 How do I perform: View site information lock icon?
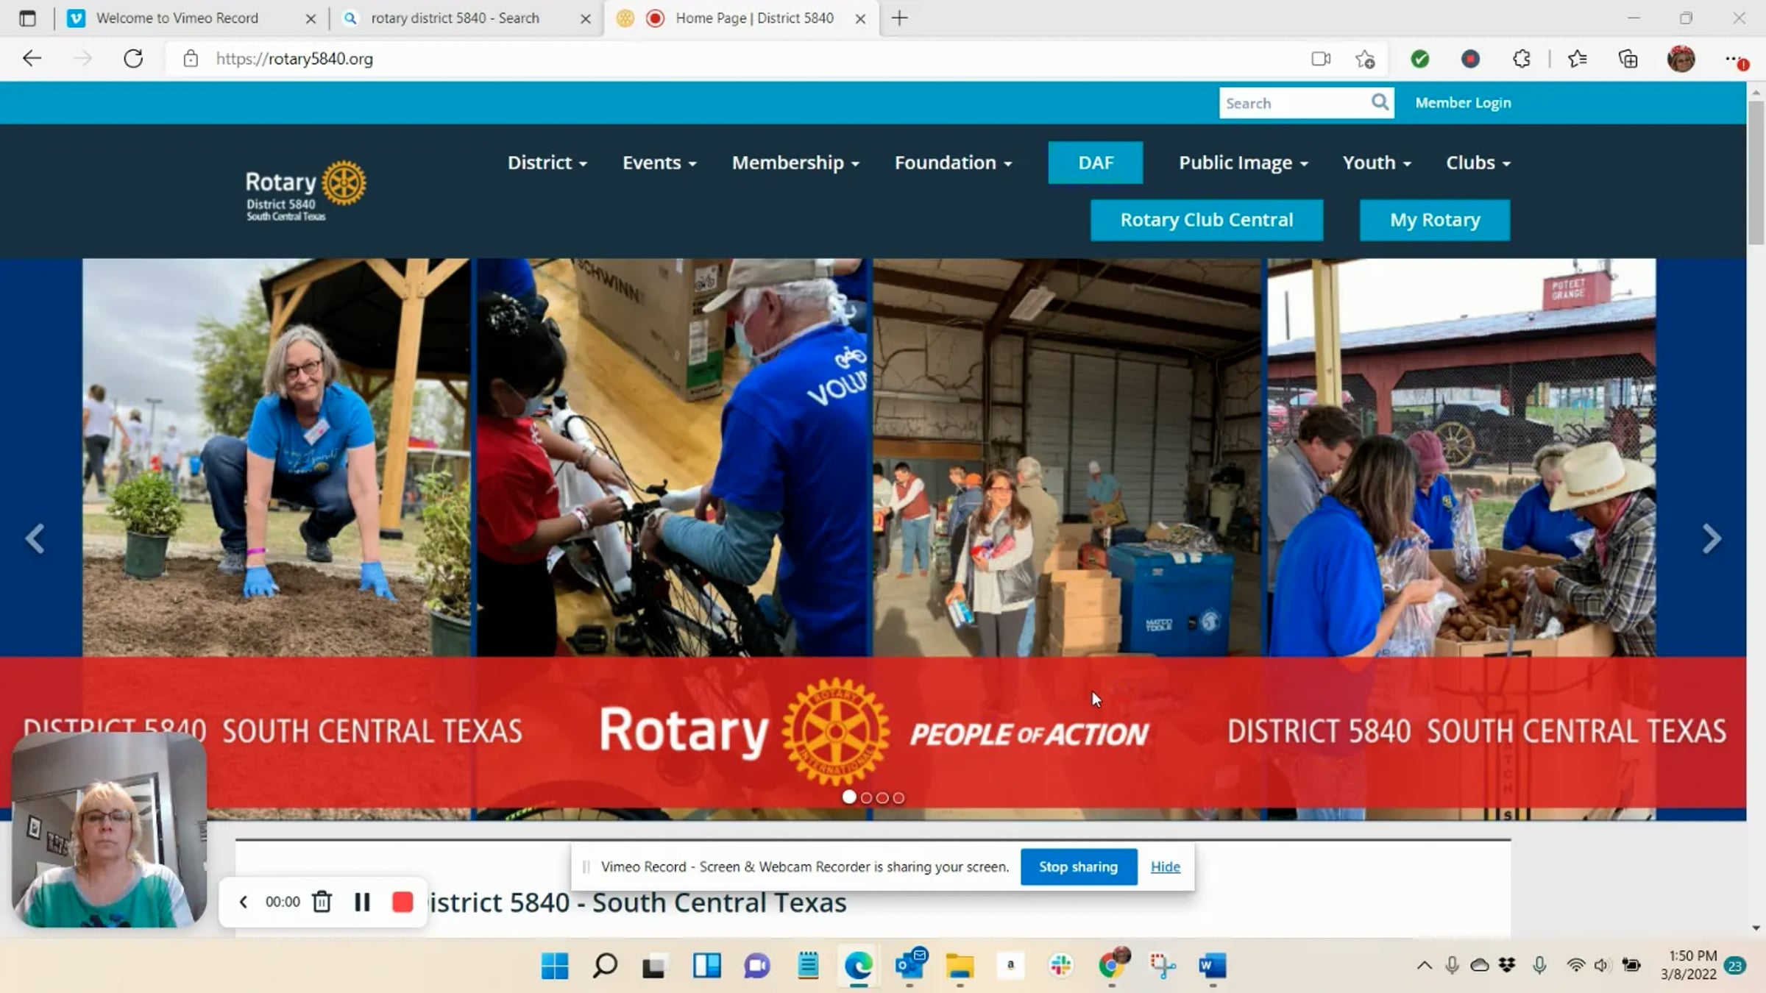click(x=191, y=59)
